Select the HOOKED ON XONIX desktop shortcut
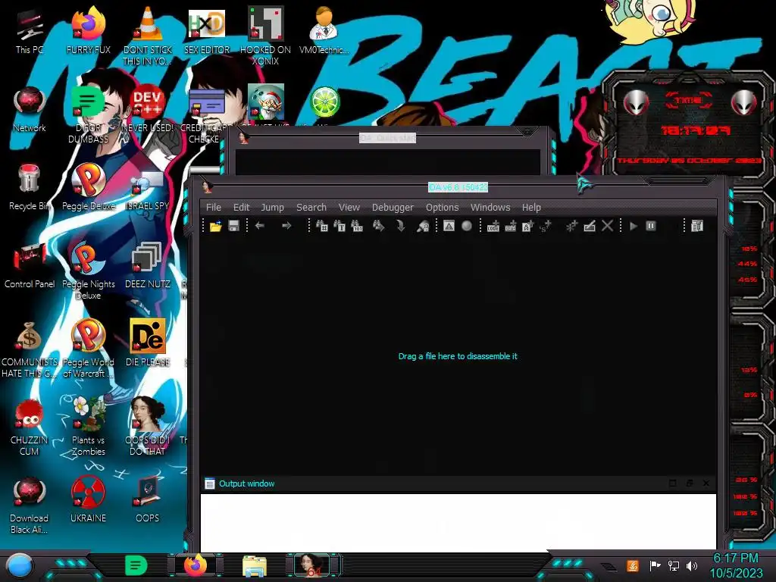Viewport: 776px width, 582px height. [265, 36]
